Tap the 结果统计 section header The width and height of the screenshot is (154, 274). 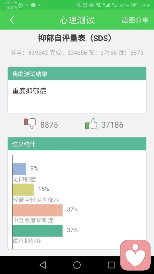(x=77, y=144)
